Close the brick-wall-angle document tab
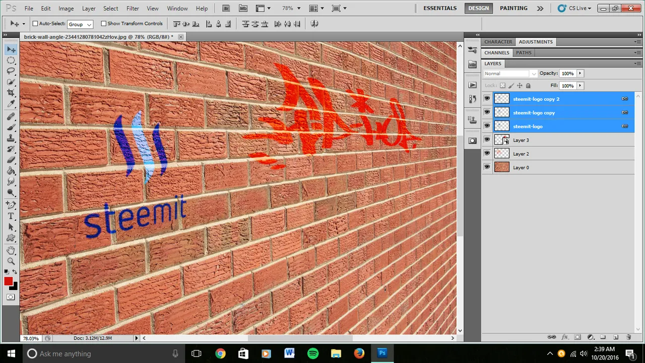The image size is (645, 363). point(181,37)
